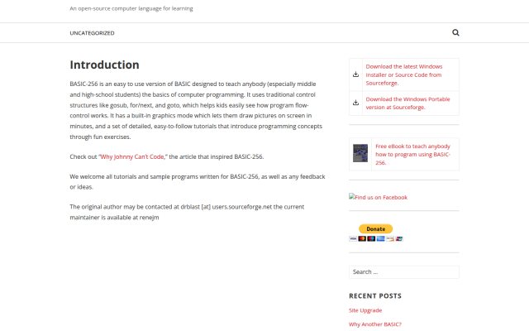Open the eBook cover thumbnail
This screenshot has height=331, width=529.
(x=360, y=153)
